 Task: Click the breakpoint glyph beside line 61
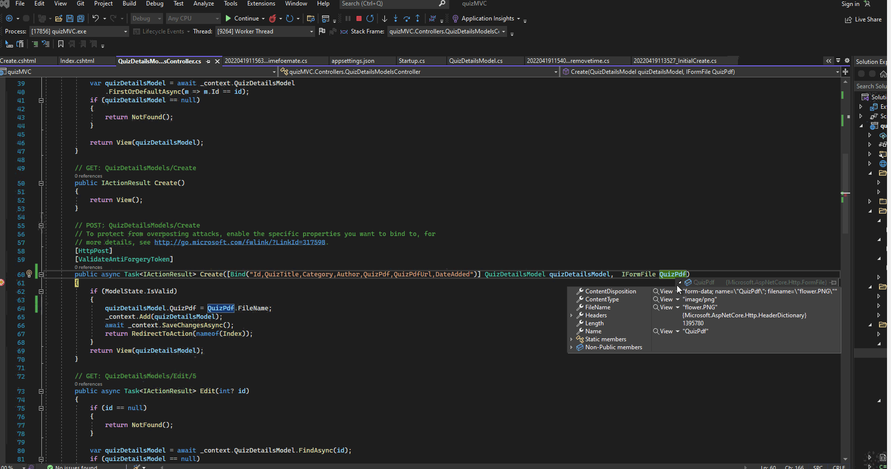click(1, 282)
